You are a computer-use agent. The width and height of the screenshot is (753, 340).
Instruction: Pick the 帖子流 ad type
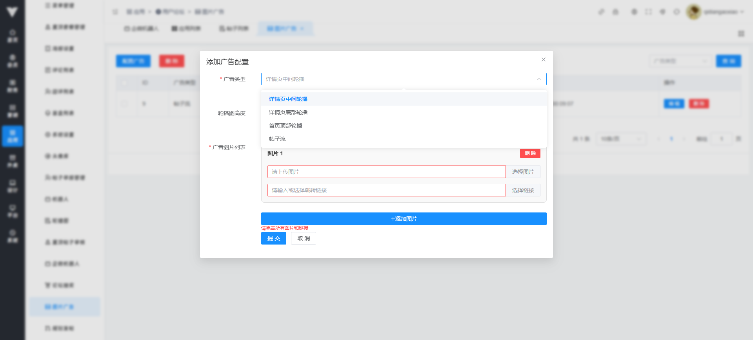pos(277,139)
